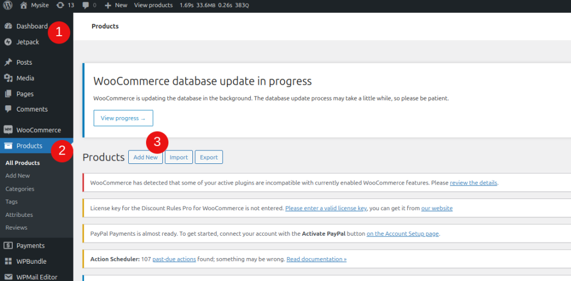The height and width of the screenshot is (281, 571).
Task: Open the Read documentation link
Action: click(317, 259)
